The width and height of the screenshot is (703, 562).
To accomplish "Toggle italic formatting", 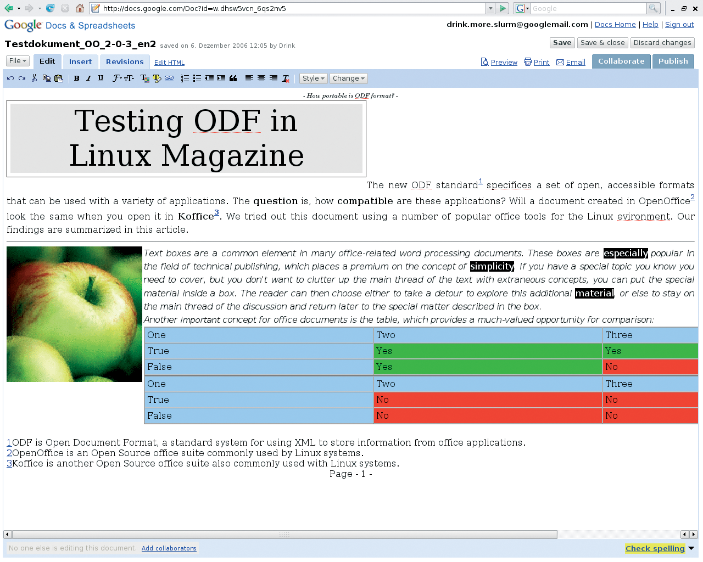I will click(88, 78).
